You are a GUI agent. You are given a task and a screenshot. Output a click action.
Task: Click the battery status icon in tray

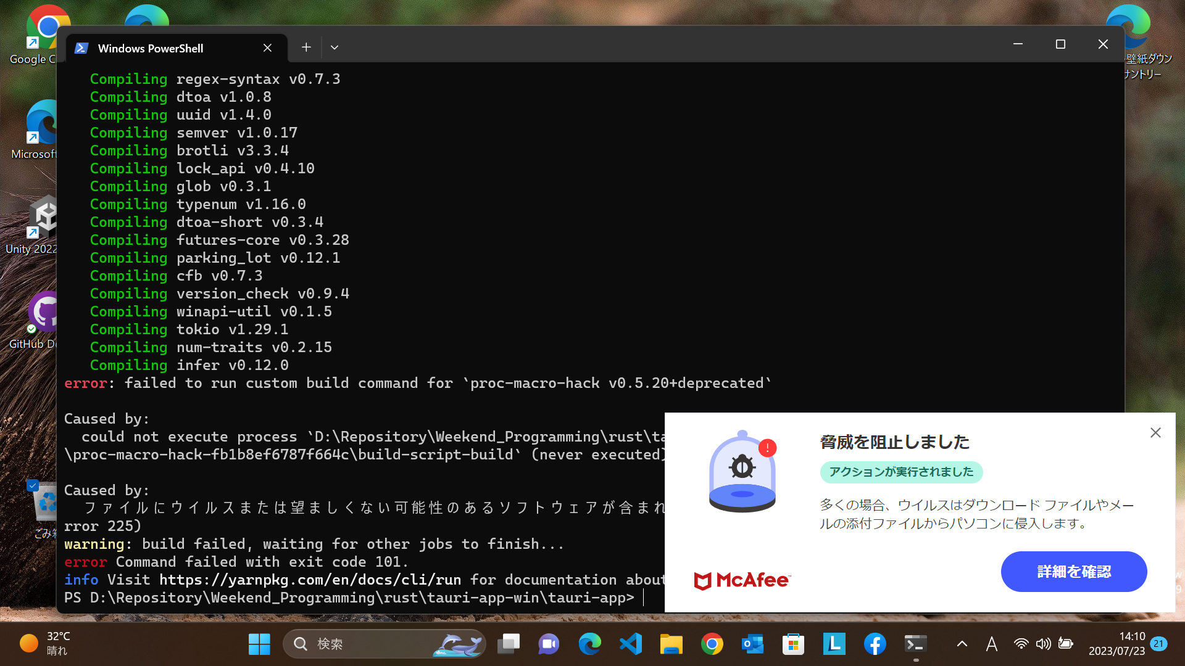pyautogui.click(x=1065, y=644)
